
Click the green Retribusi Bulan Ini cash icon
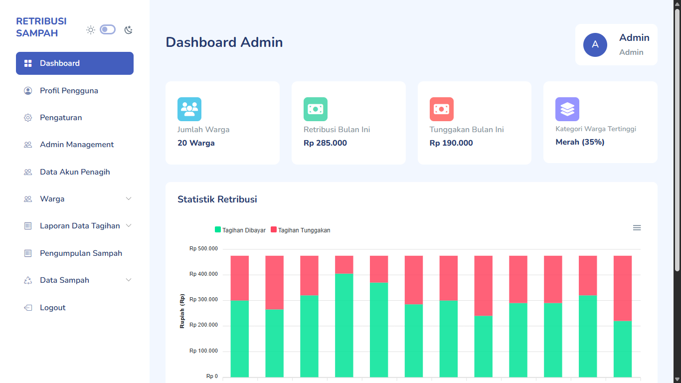[316, 109]
